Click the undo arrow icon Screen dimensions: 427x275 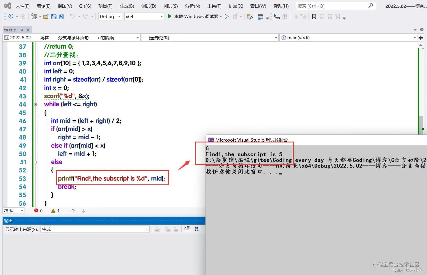pos(72,16)
